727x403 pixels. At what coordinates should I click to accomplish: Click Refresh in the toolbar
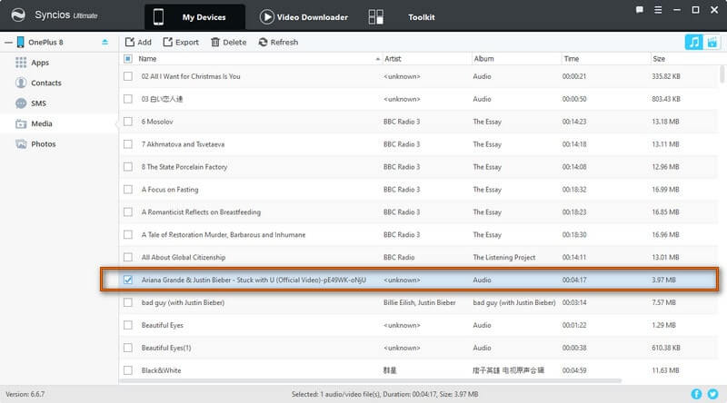point(278,42)
